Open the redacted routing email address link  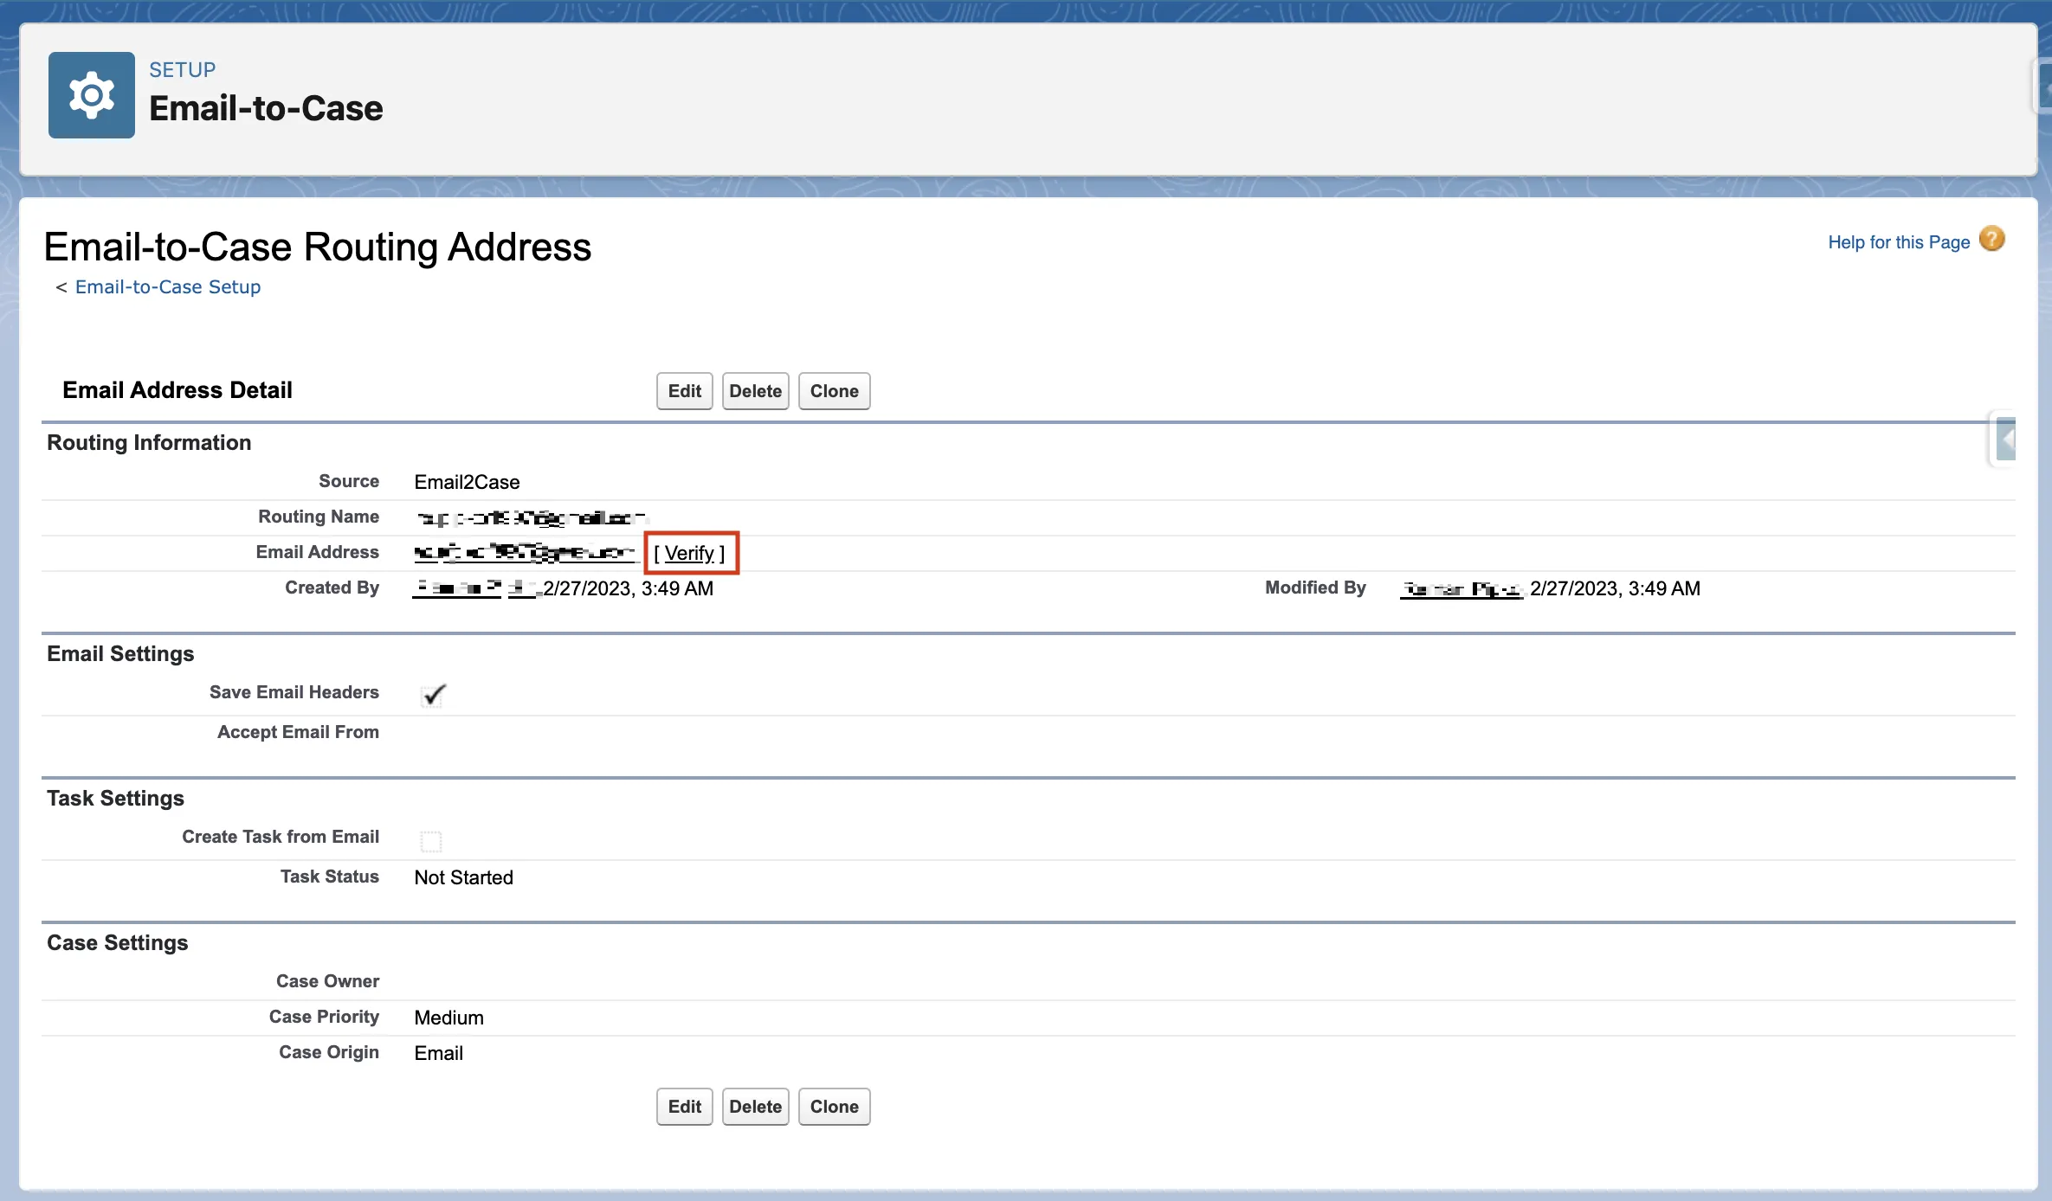(525, 552)
